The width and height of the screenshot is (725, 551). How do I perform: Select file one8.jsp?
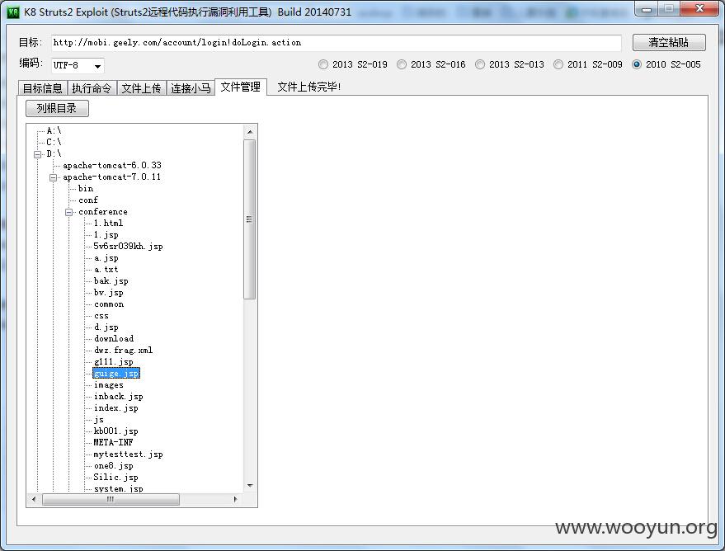113,466
